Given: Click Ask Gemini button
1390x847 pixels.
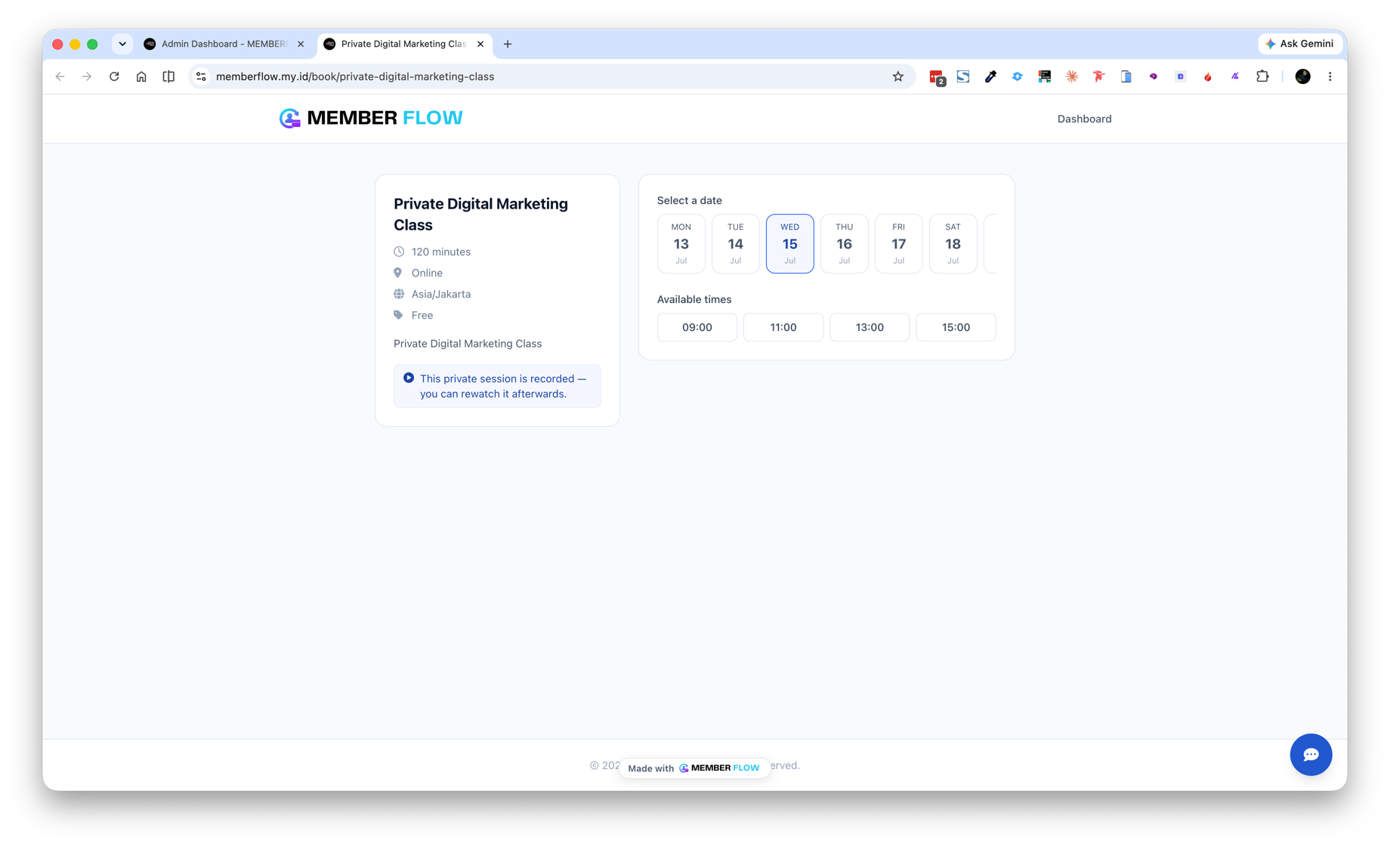Looking at the screenshot, I should [x=1300, y=44].
